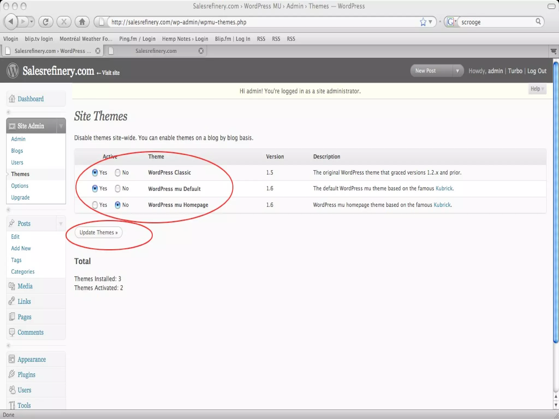
Task: Click the tab list icon
Action: (x=554, y=51)
